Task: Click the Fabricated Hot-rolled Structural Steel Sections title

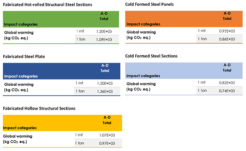Action: tap(48, 5)
